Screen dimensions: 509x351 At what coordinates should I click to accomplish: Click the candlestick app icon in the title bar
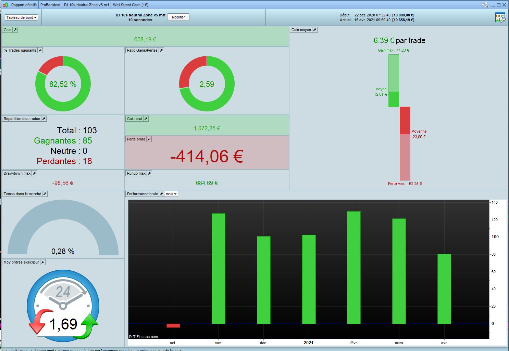pos(5,5)
